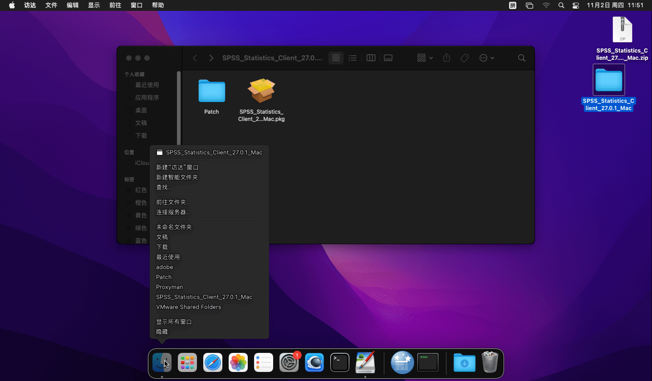652x381 pixels.
Task: Click the Edit Tags icon in Finder toolbar
Action: [x=464, y=58]
